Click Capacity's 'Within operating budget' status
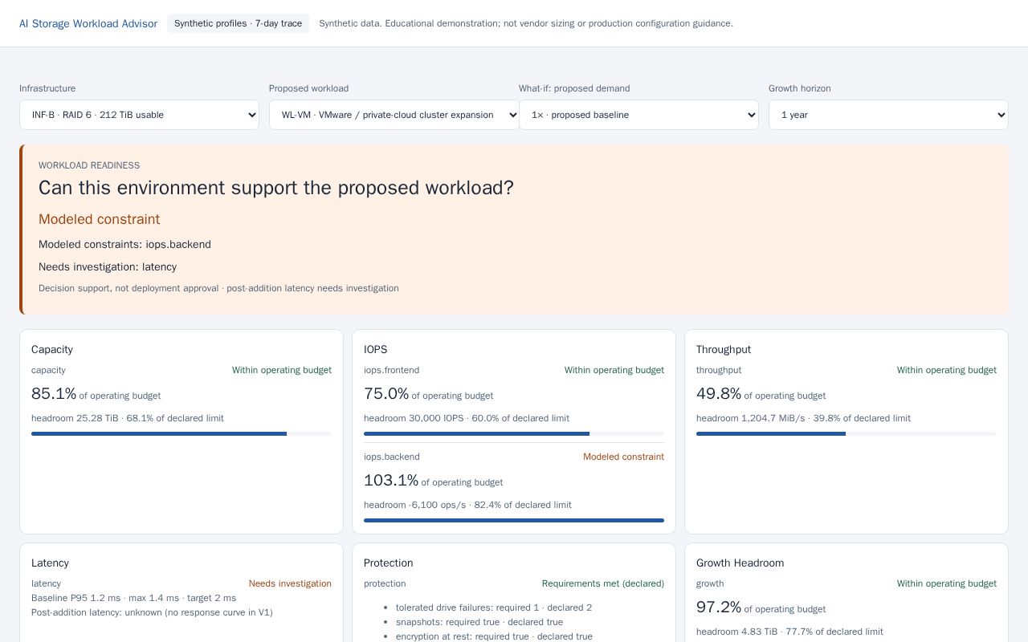Image resolution: width=1028 pixels, height=642 pixels. click(x=282, y=370)
